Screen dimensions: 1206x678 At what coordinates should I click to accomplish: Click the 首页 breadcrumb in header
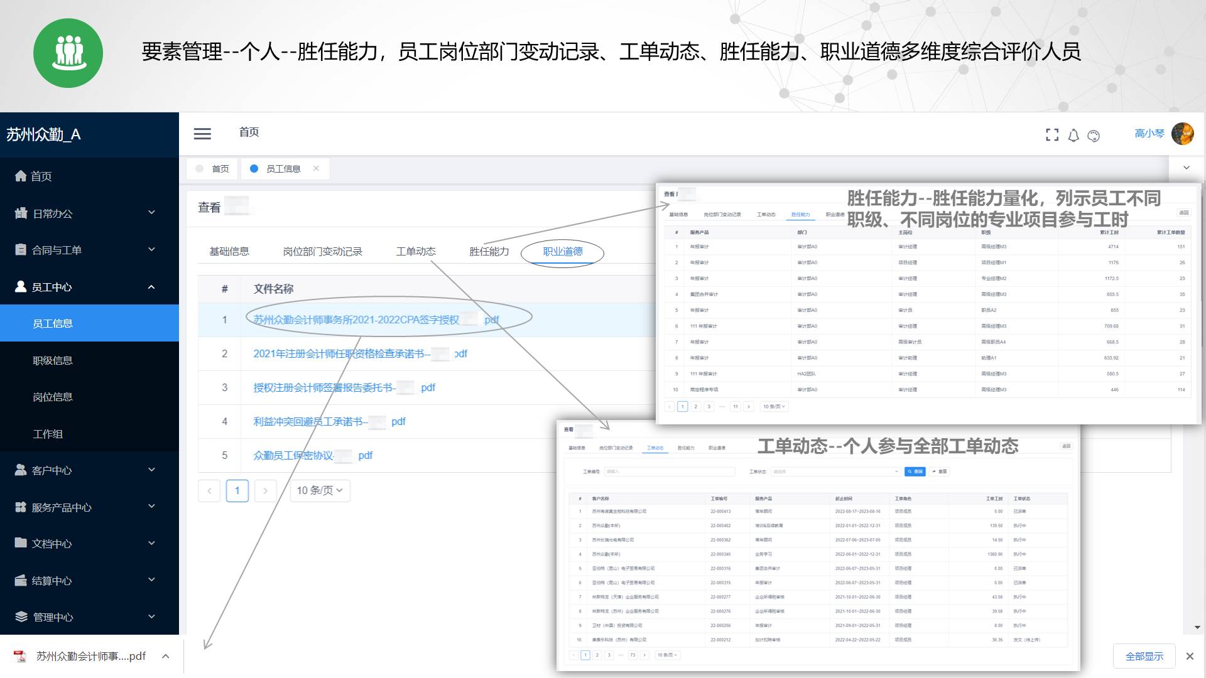tap(249, 132)
